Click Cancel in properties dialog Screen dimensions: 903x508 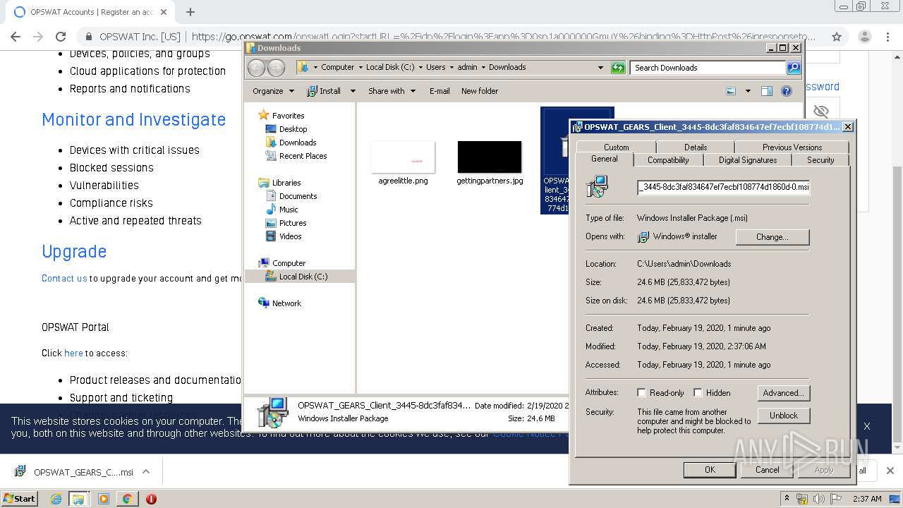pyautogui.click(x=768, y=470)
